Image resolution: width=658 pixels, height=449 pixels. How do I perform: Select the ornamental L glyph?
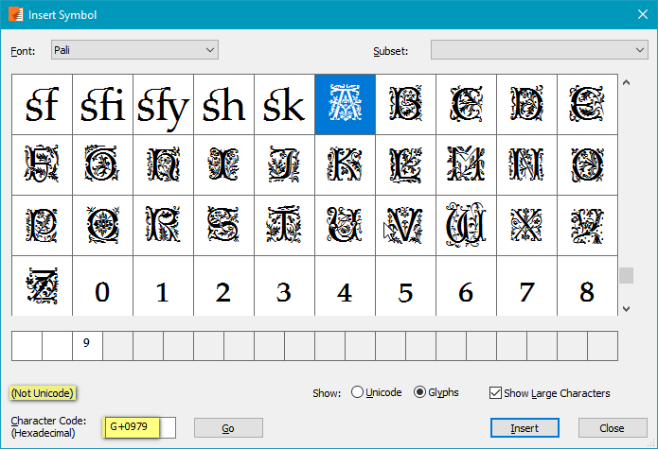[x=406, y=165]
